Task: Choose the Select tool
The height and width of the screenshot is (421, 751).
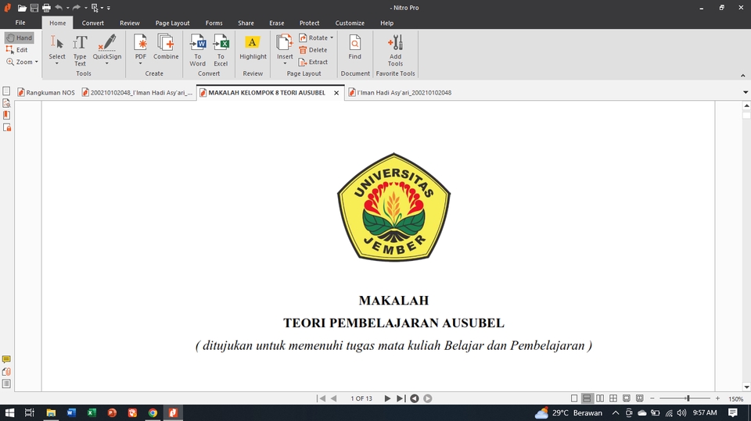Action: click(x=57, y=50)
